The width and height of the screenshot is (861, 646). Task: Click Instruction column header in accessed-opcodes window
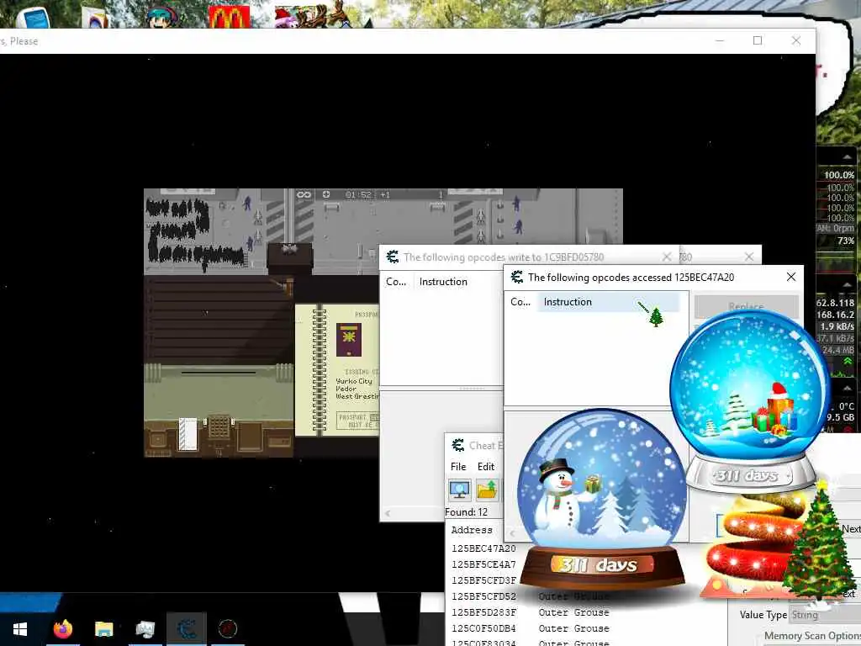pos(609,302)
